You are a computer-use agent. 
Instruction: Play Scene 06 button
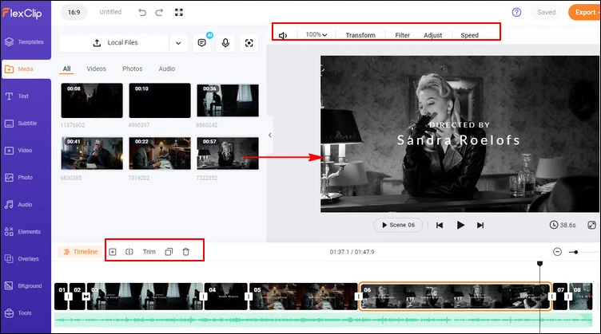[x=398, y=225]
